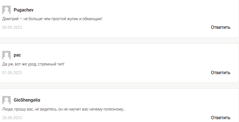239x122 pixels.
Task: Open GioShengelia's profile name
Action: (27, 100)
